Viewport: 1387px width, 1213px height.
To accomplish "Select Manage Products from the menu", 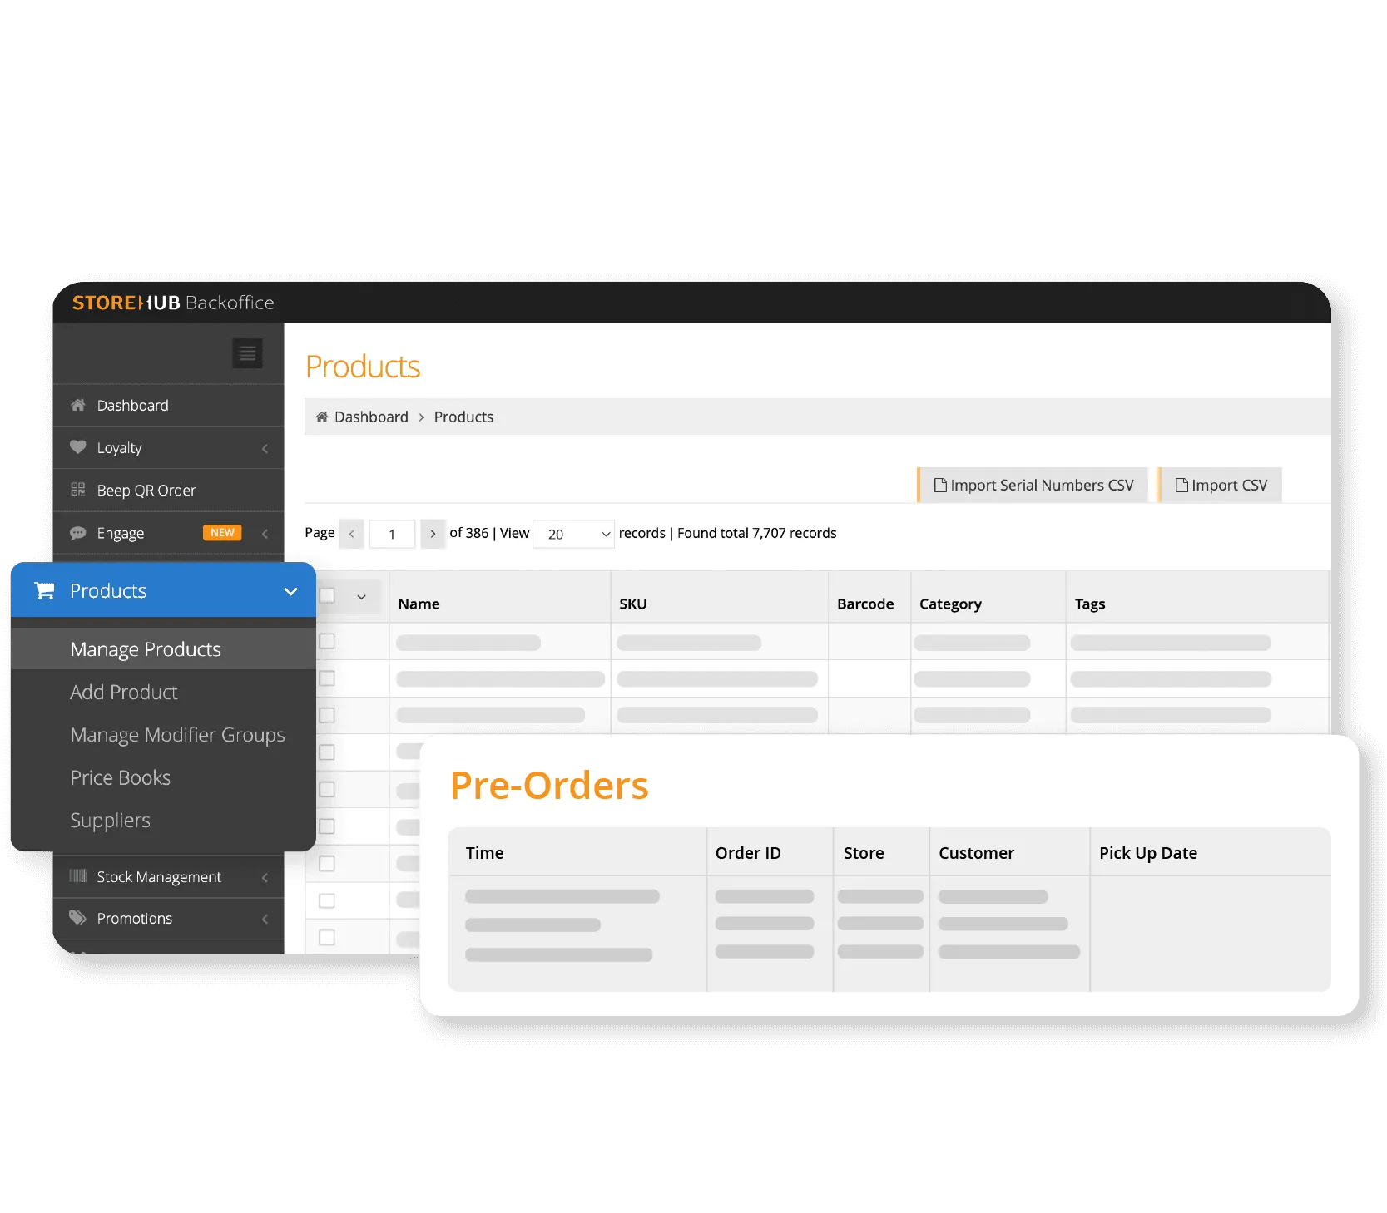I will (x=146, y=648).
